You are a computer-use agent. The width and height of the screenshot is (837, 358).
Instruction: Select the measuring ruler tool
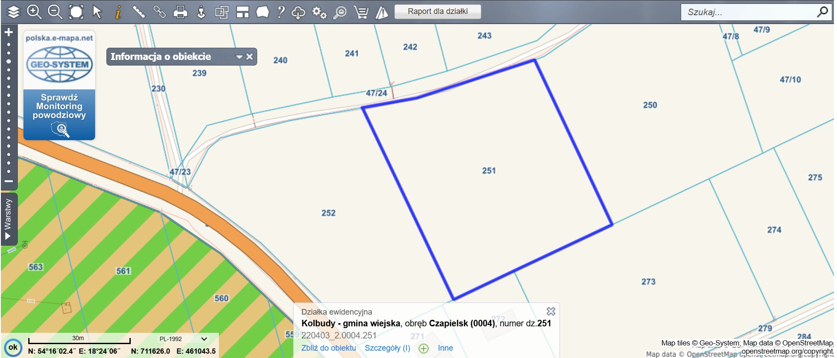point(139,12)
